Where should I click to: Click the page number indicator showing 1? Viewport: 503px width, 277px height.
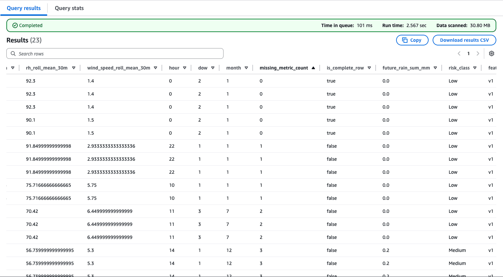point(468,53)
